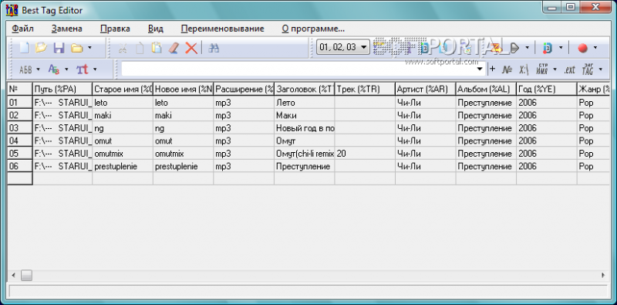Click the scissors cut icon

[x=123, y=48]
